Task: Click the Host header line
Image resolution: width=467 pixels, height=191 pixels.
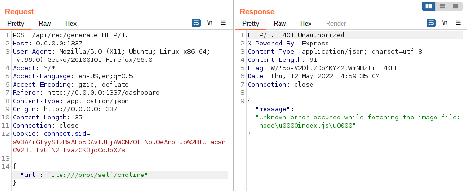Action: (x=47, y=44)
